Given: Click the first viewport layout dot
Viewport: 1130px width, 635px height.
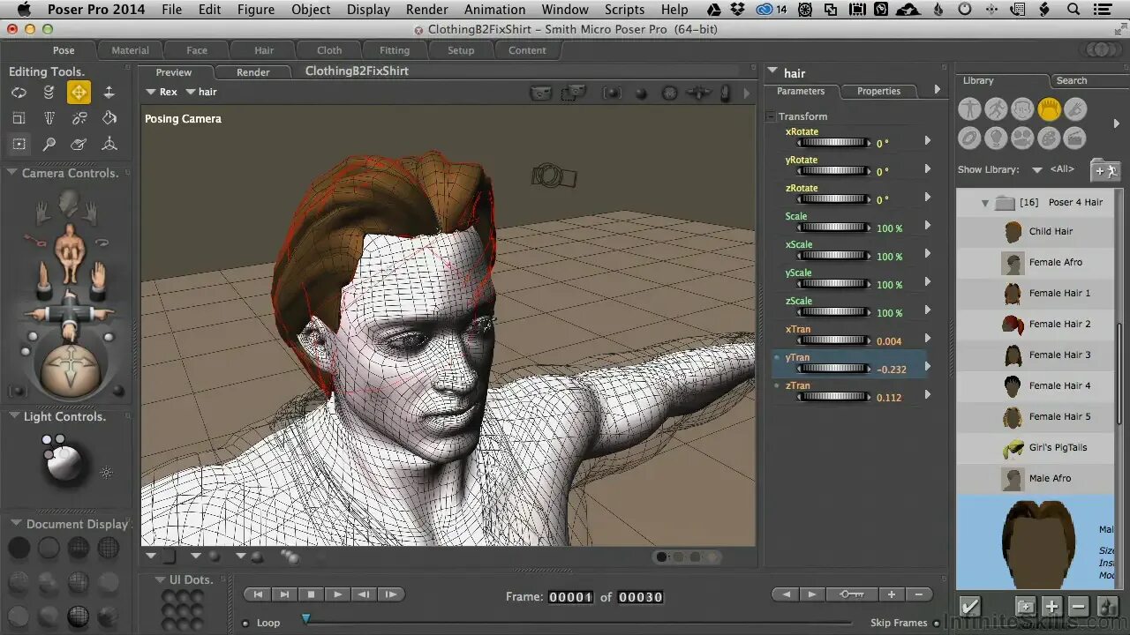Looking at the screenshot, I should coord(662,557).
